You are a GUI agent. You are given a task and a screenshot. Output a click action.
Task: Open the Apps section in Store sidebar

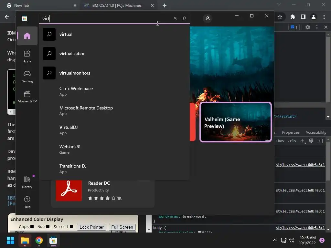(27, 57)
